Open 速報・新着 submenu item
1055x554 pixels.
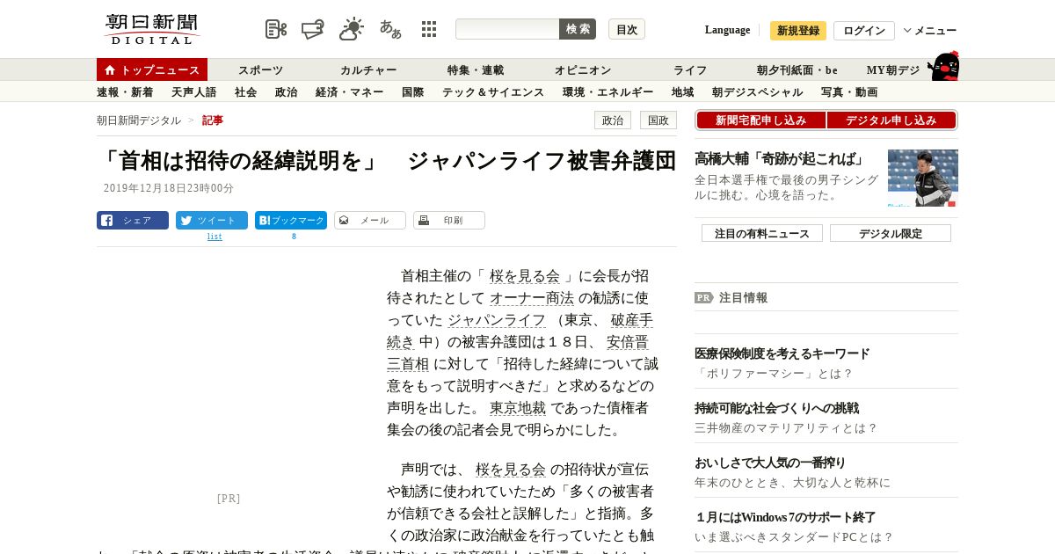tap(125, 92)
